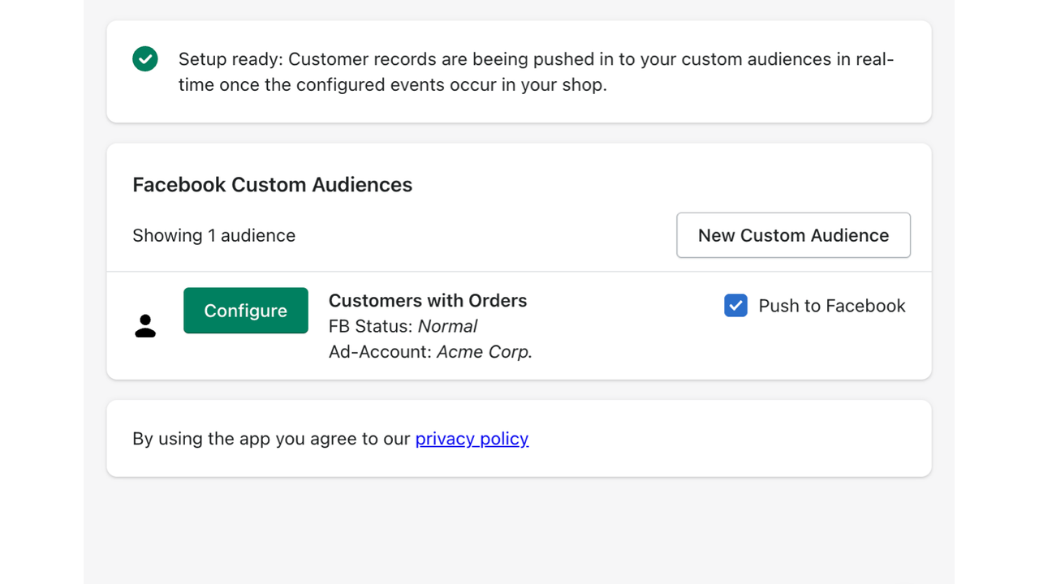Click the italic Normal status value
This screenshot has height=584, width=1039.
(447, 327)
